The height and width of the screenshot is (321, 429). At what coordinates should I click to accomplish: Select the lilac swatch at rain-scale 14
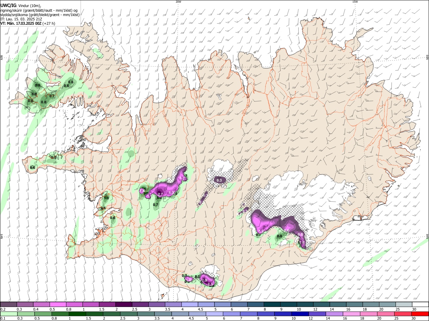click(x=334, y=314)
